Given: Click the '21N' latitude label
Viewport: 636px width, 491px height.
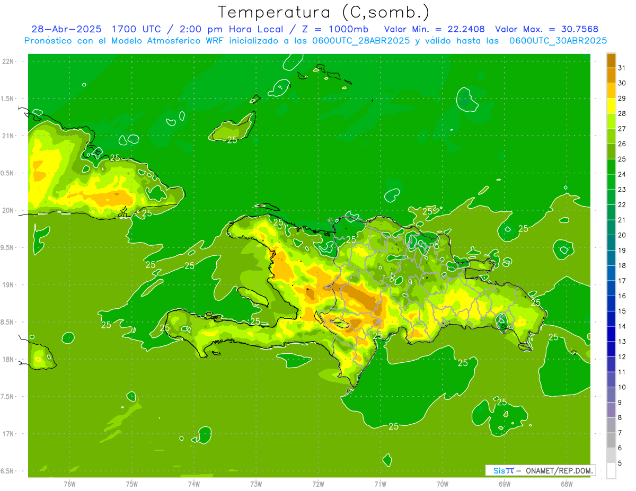Looking at the screenshot, I should pyautogui.click(x=8, y=136).
